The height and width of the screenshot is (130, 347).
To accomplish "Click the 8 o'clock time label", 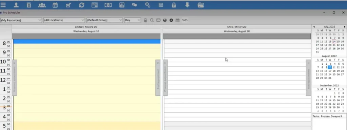I will tap(4, 43).
